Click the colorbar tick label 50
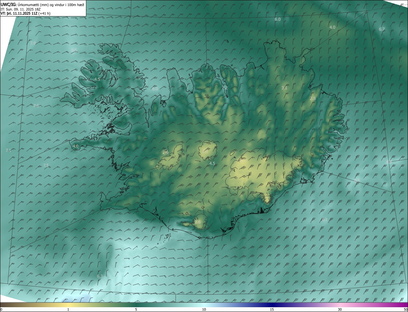 click(405, 309)
